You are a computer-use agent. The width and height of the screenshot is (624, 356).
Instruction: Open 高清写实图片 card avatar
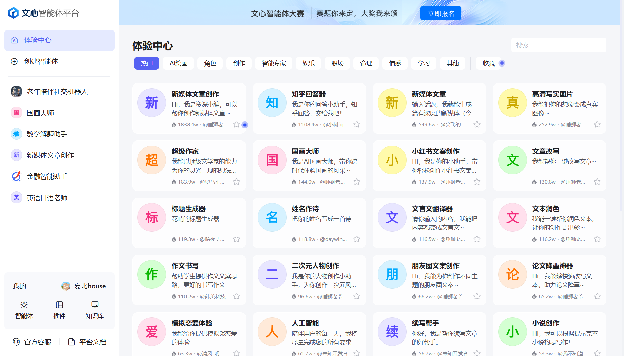tap(512, 102)
